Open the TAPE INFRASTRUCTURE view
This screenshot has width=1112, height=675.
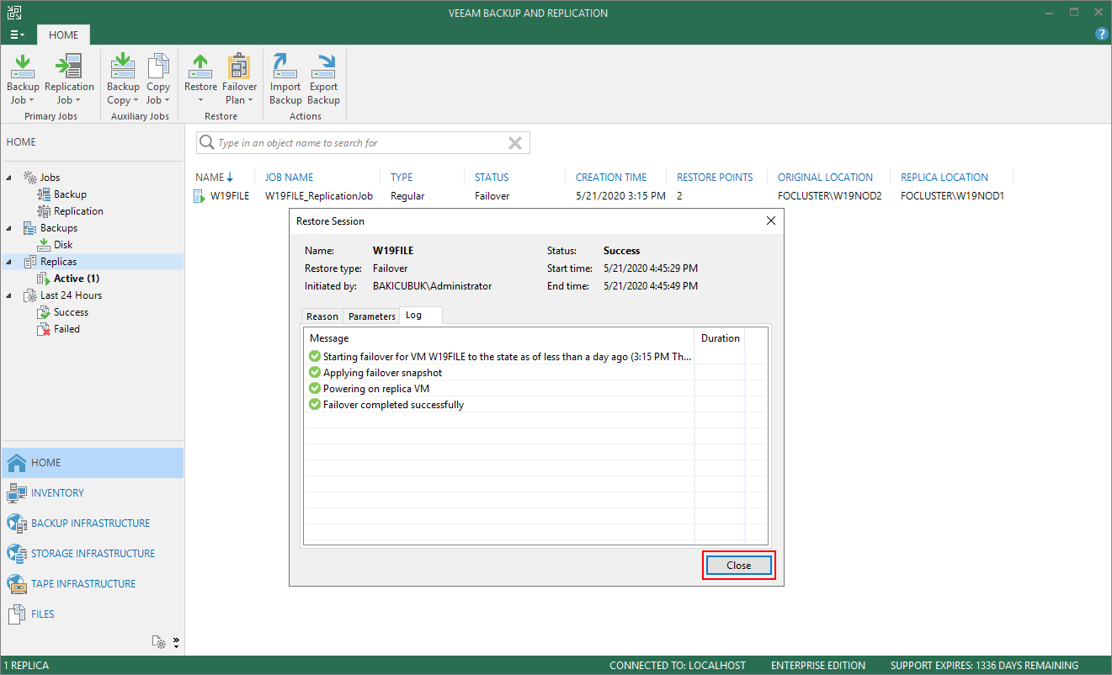point(93,584)
